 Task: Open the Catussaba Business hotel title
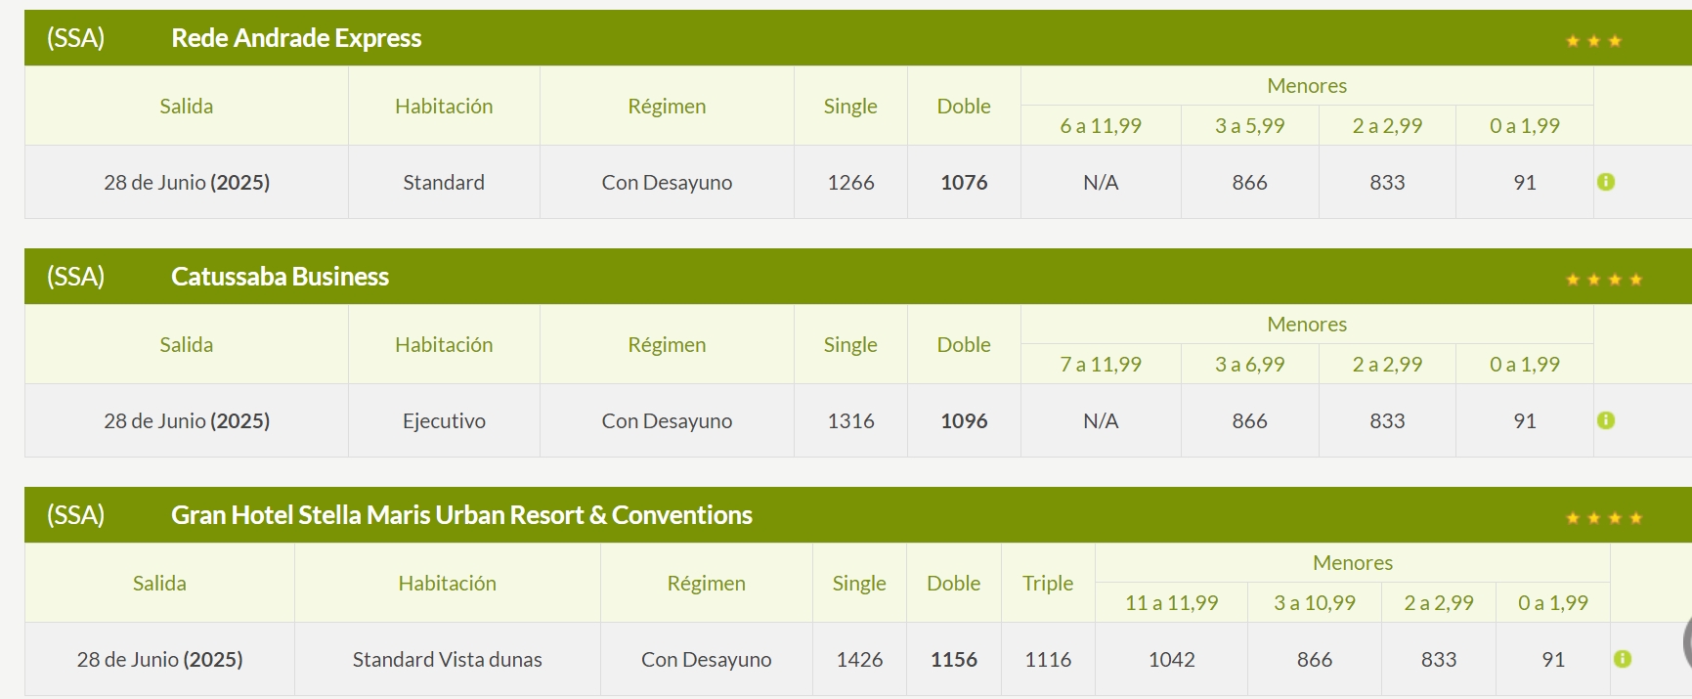(x=280, y=277)
